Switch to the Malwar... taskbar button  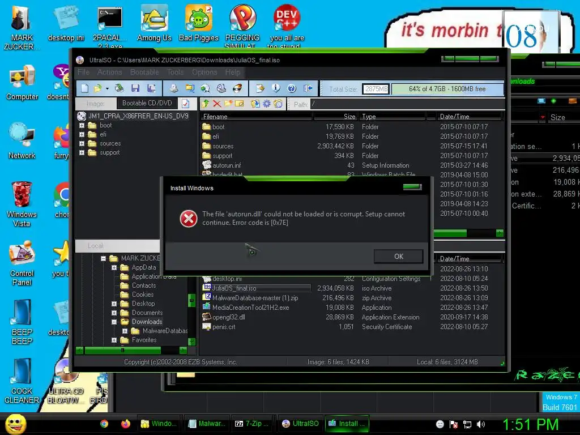[x=207, y=424]
